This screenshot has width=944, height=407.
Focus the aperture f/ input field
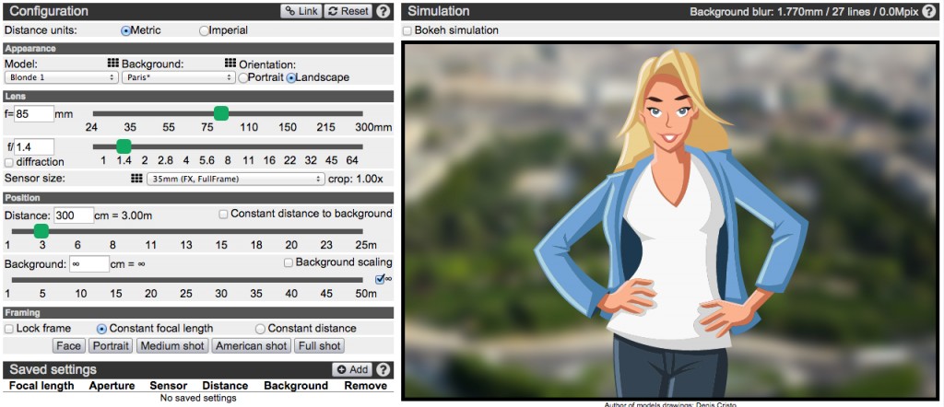[34, 146]
